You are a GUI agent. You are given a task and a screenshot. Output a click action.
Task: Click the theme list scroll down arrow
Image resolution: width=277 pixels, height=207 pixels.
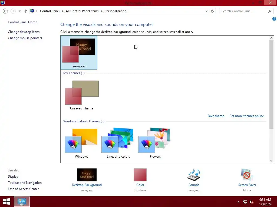pos(272,160)
